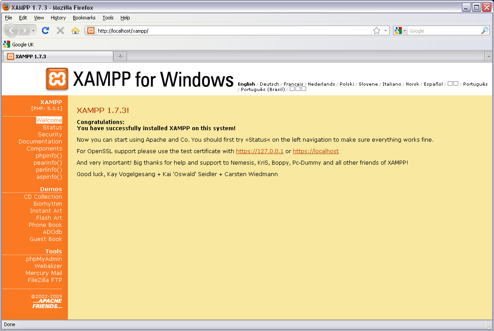This screenshot has height=331, width=494.
Task: Switch to the XAMPP 1.7.3 tab
Action: (x=57, y=56)
